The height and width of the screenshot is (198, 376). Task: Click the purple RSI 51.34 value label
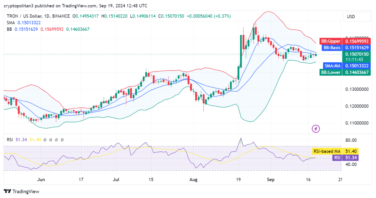(x=345, y=158)
